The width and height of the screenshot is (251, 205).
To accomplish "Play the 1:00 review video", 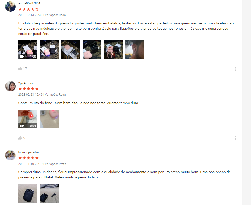I will [28, 50].
